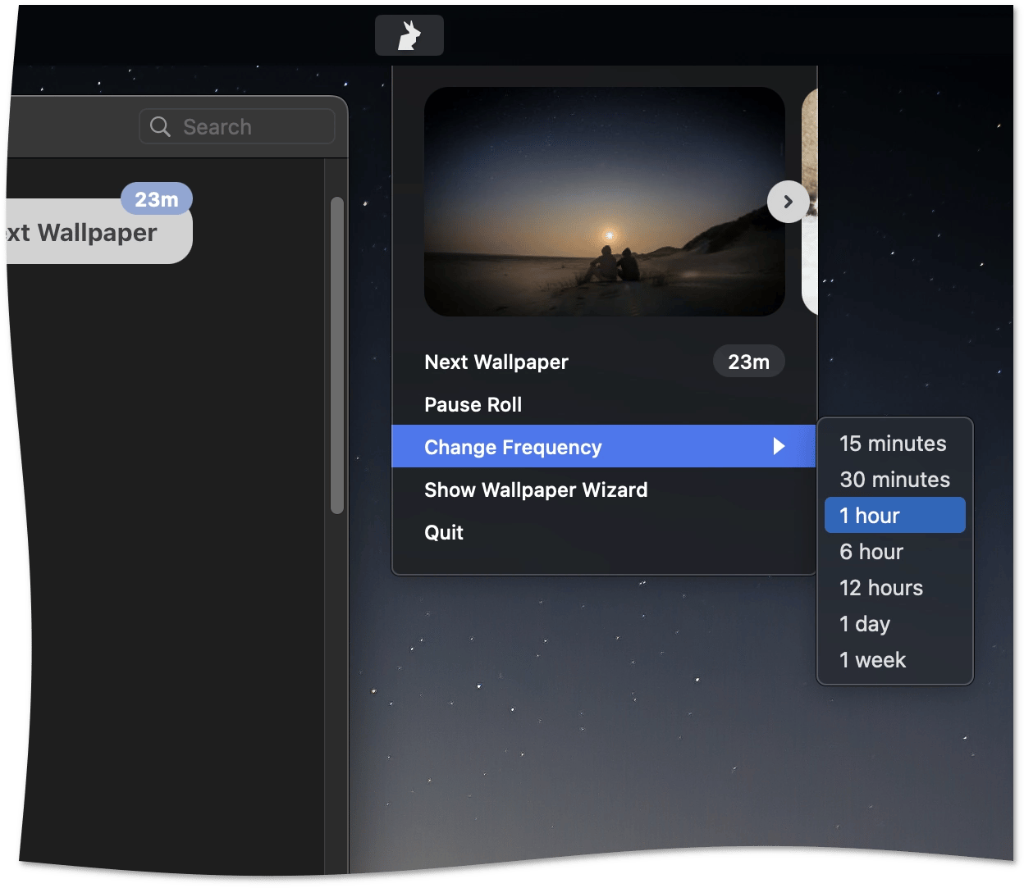Click the search magnifier icon
Image resolution: width=1024 pixels, height=888 pixels.
coord(161,127)
